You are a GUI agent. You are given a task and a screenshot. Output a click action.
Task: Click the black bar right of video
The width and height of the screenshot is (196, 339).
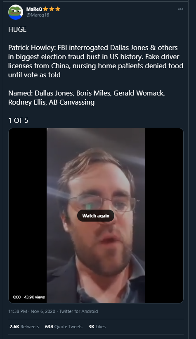pyautogui.click(x=164, y=215)
